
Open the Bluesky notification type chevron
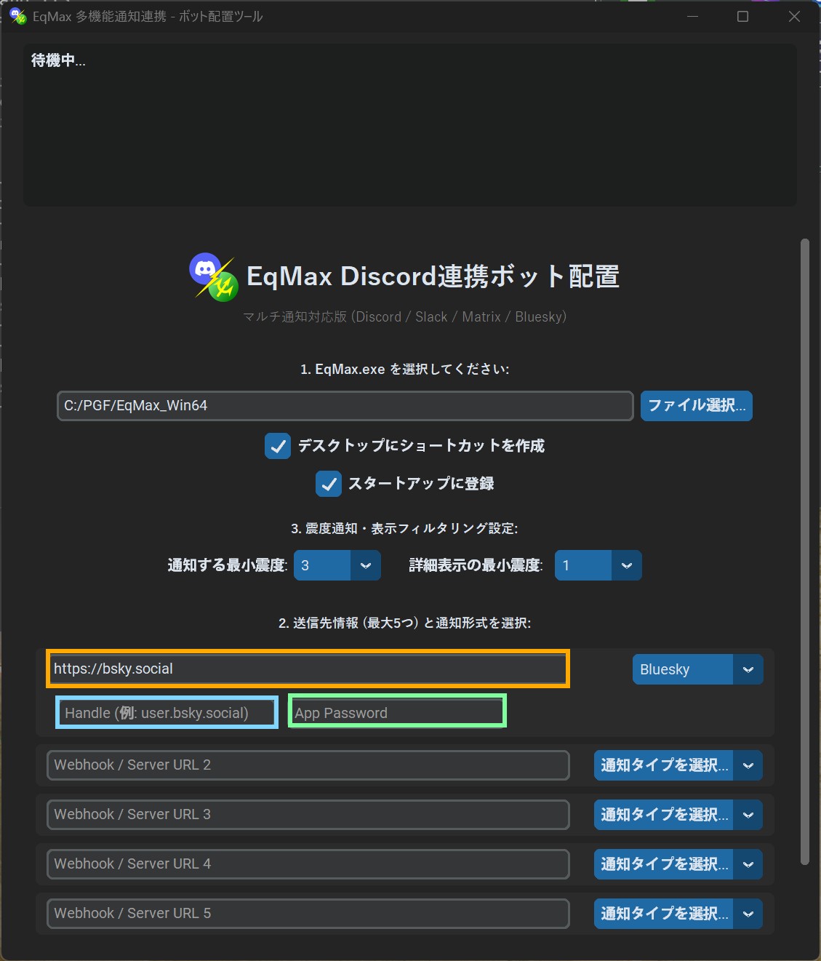(748, 669)
